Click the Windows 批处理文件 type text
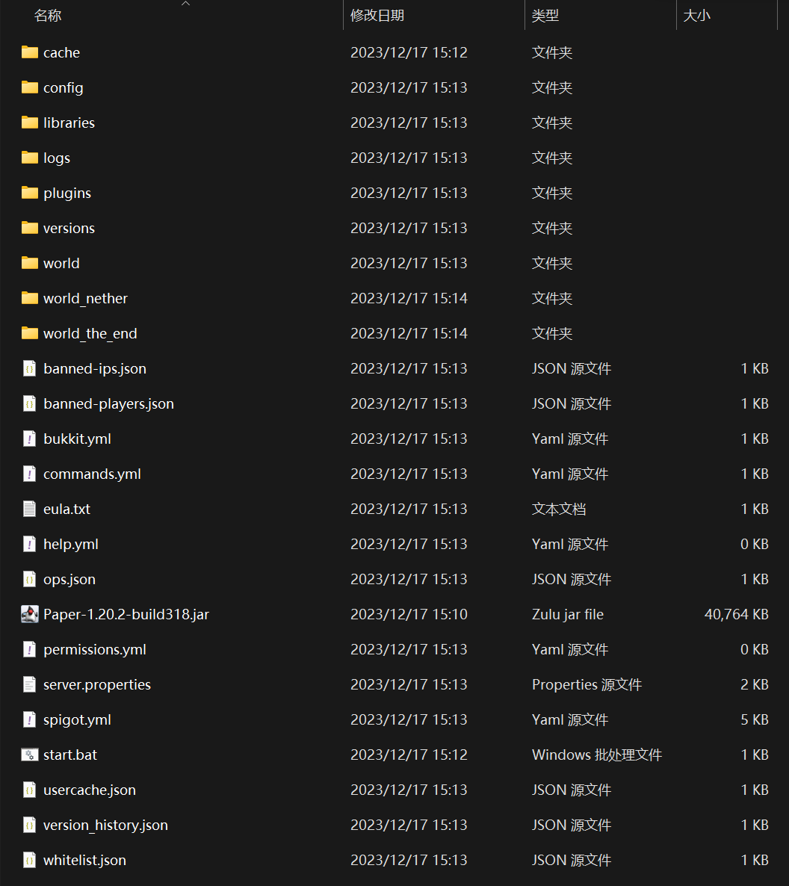The height and width of the screenshot is (886, 789). (x=597, y=755)
